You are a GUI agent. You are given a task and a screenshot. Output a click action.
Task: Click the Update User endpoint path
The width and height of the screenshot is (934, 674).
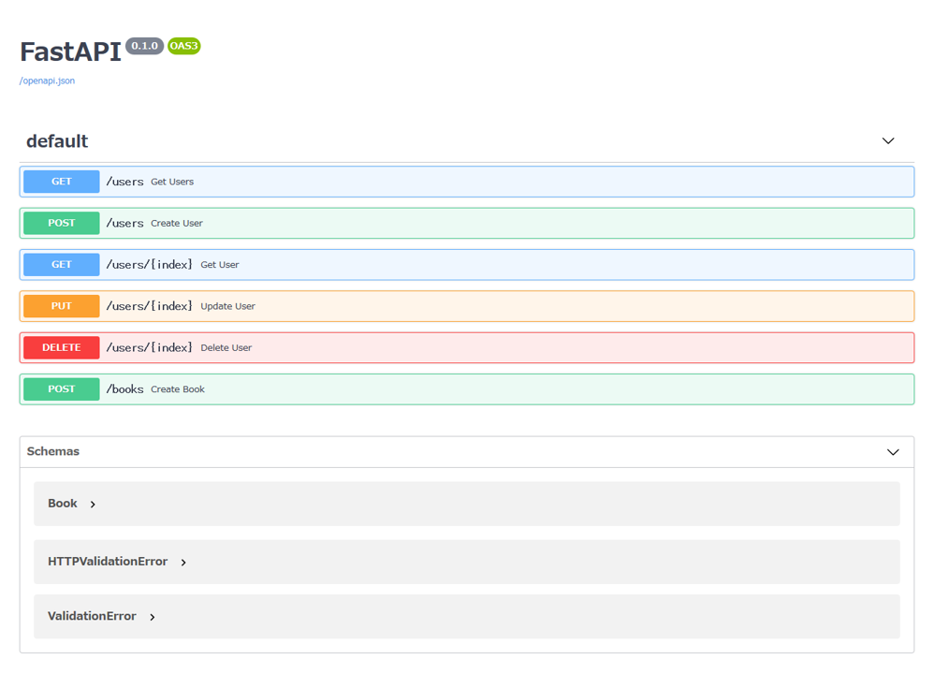tap(149, 306)
